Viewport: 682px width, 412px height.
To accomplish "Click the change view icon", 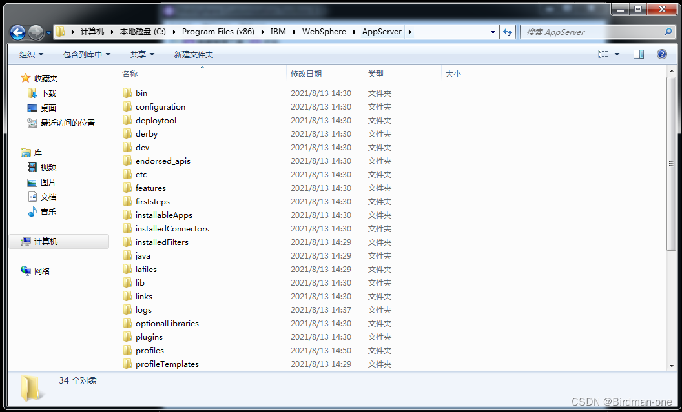I will coord(603,54).
